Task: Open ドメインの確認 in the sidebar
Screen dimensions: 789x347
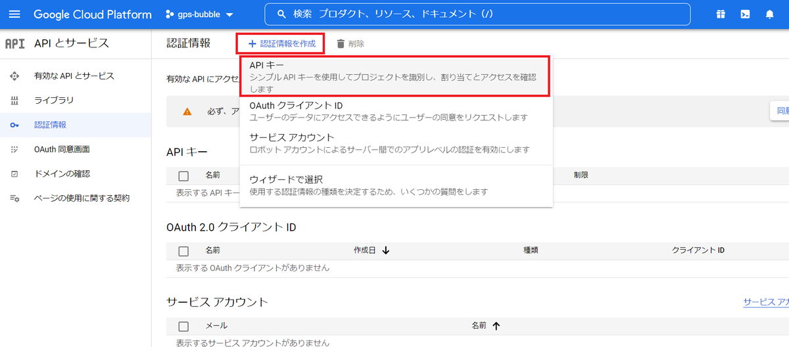Action: pos(76,174)
